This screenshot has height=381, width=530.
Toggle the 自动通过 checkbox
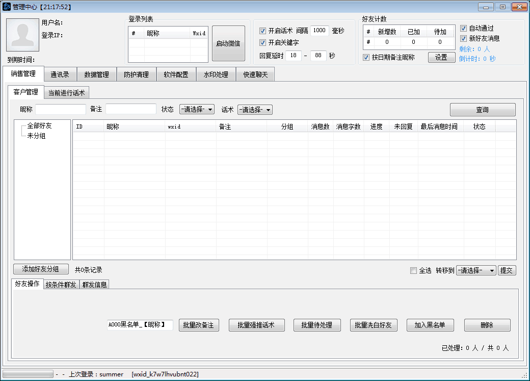[x=463, y=29]
